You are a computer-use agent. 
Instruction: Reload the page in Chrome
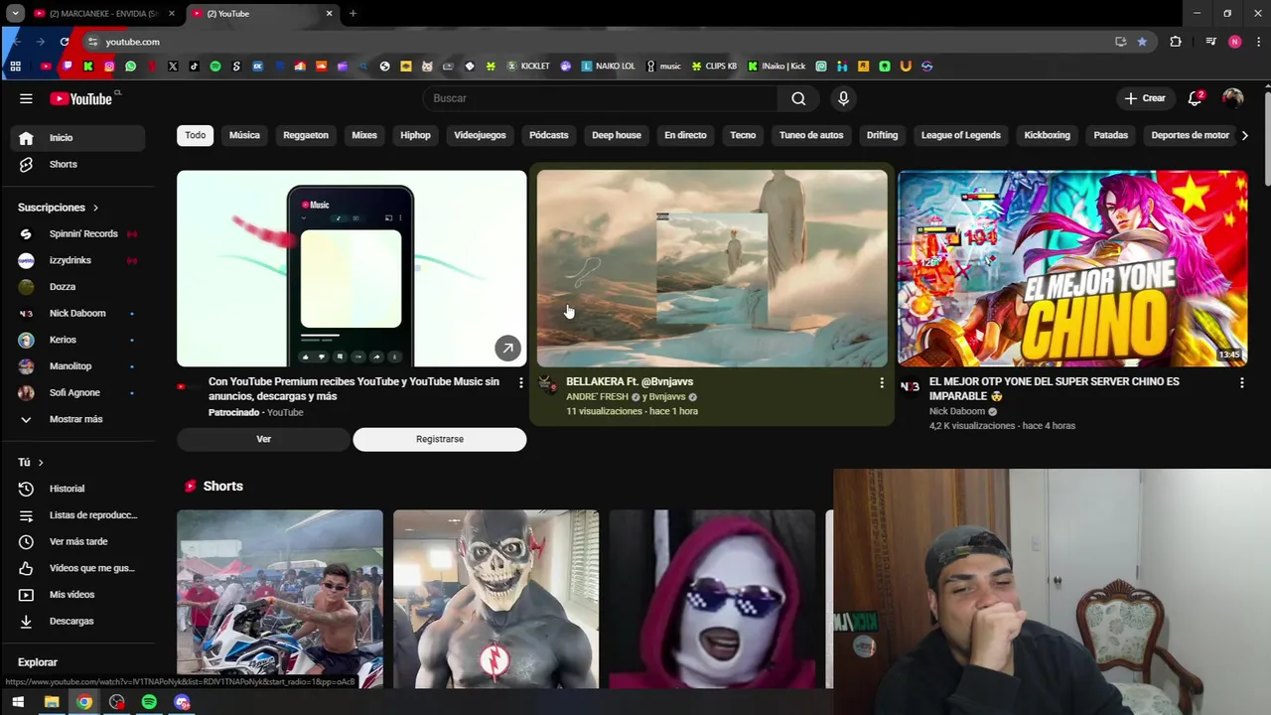[65, 42]
